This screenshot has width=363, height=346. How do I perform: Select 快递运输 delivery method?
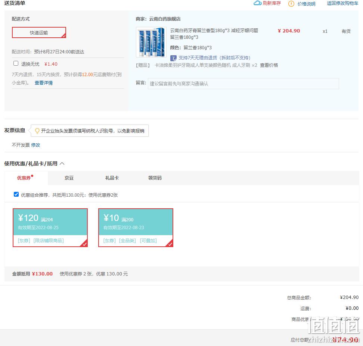click(39, 32)
